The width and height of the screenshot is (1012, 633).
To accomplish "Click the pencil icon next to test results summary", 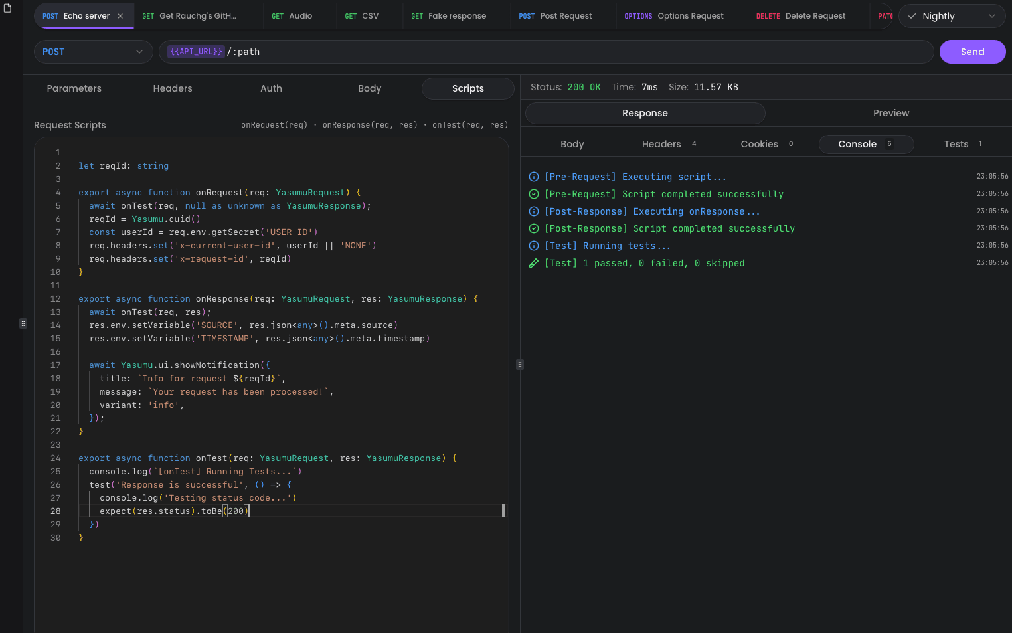I will click(534, 263).
